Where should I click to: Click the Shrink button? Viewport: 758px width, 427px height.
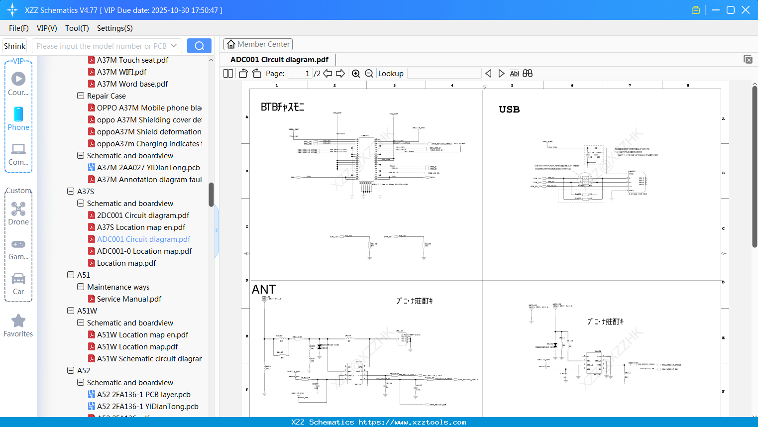click(x=15, y=46)
